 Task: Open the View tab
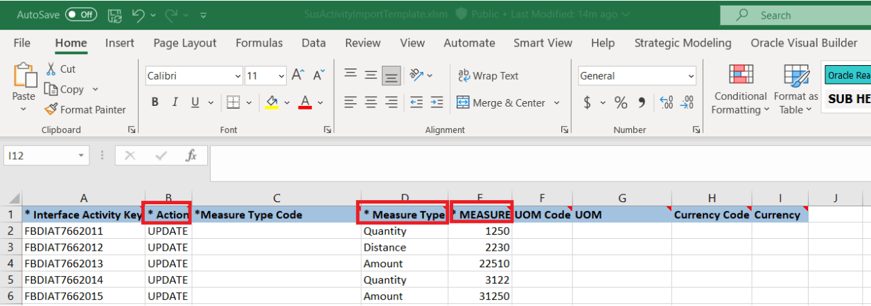412,43
